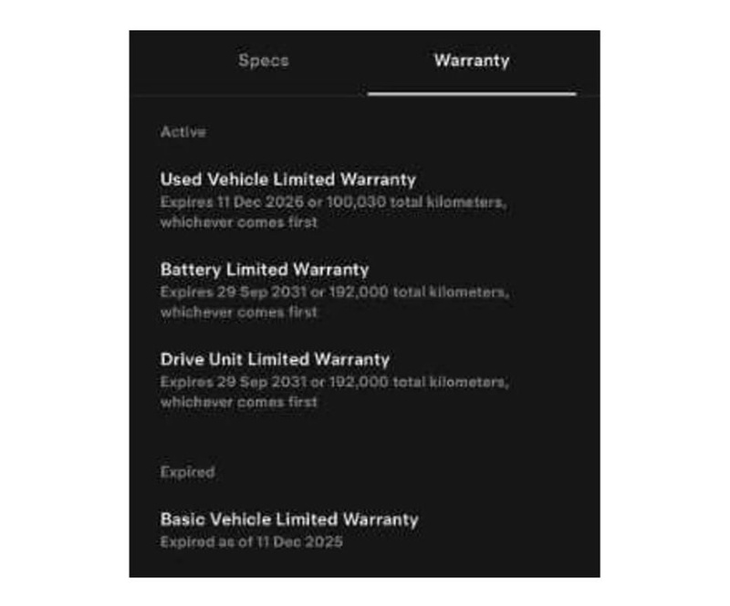Open the Basic Vehicle Limited Warranty entry
Viewport: 730px width, 606px height.
[289, 519]
